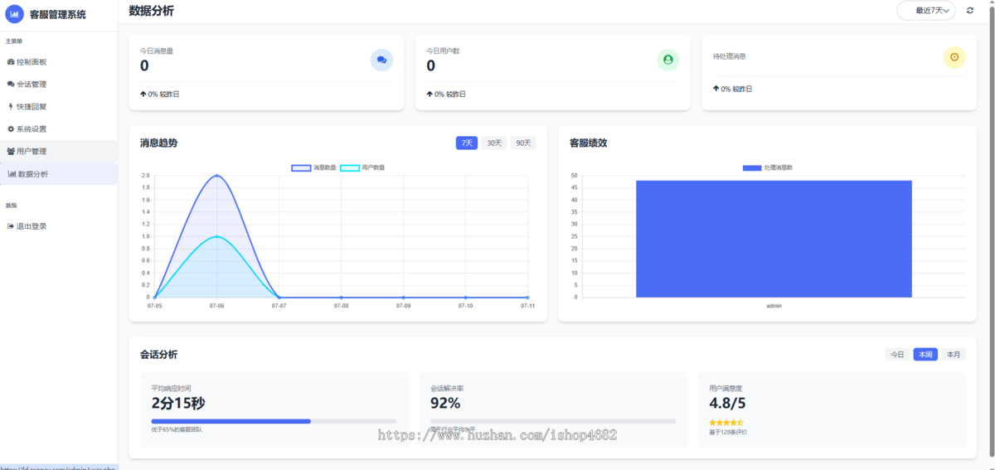Open the 最近7天 time range dropdown

[x=926, y=11]
